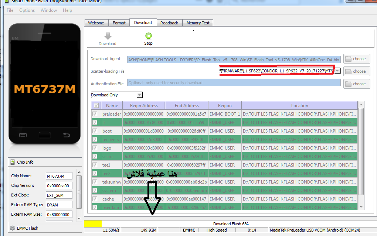Screen dimensions: 377x236
Task: Click the phone image home button
Action: pyautogui.click(x=45, y=135)
